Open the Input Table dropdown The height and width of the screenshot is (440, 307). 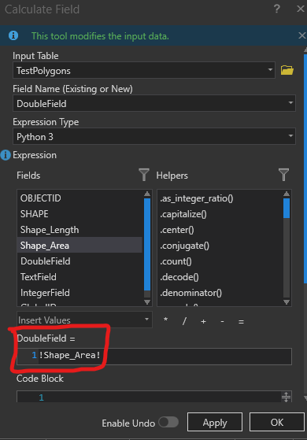[x=144, y=70]
